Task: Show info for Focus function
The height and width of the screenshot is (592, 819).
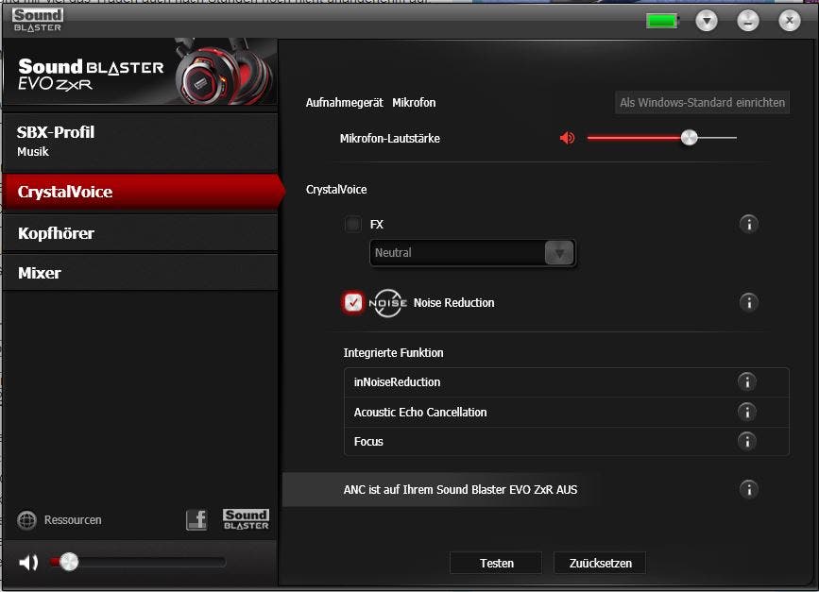Action: point(747,441)
